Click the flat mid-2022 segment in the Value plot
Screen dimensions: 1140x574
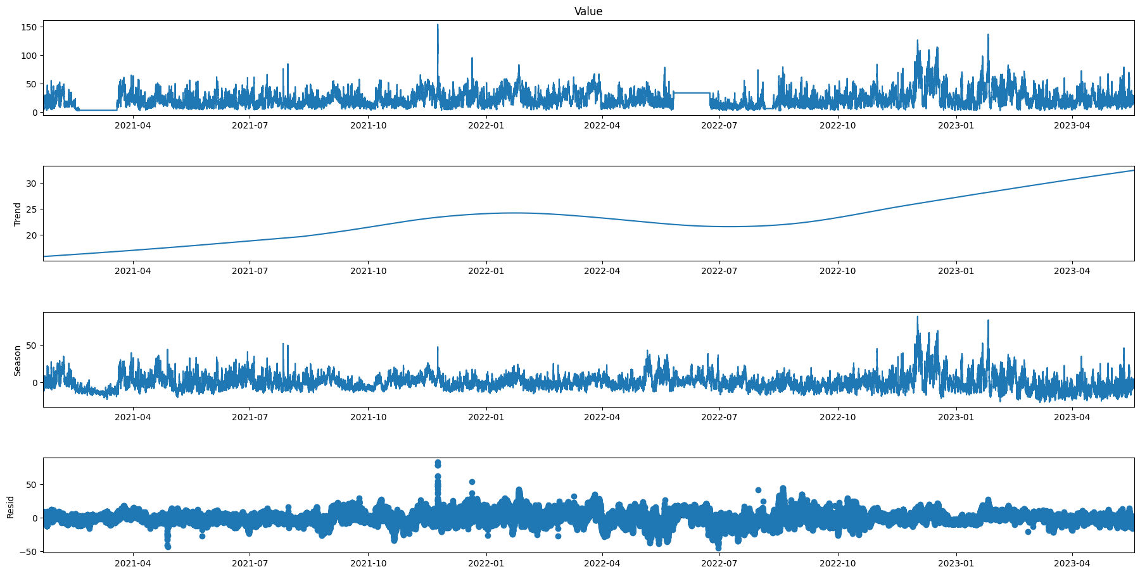692,93
